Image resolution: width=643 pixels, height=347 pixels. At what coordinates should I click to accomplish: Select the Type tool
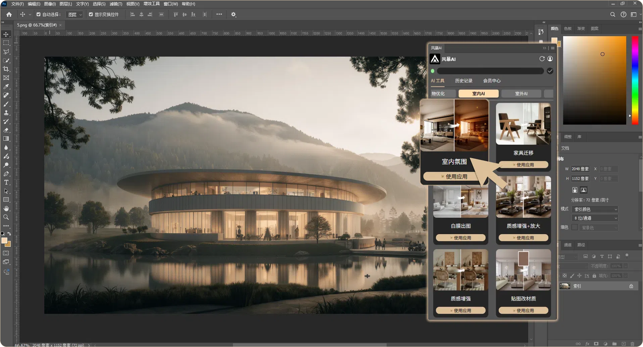click(6, 183)
